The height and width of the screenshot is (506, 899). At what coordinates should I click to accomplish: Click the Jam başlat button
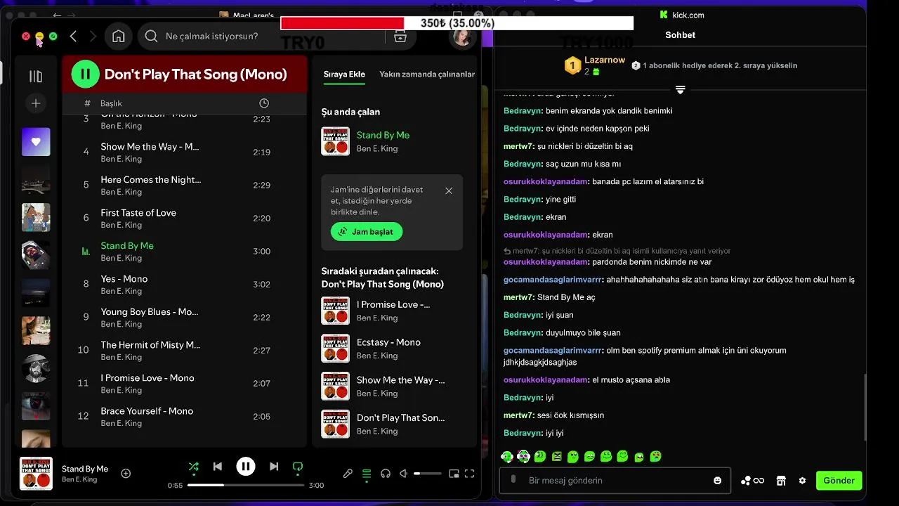(x=367, y=231)
